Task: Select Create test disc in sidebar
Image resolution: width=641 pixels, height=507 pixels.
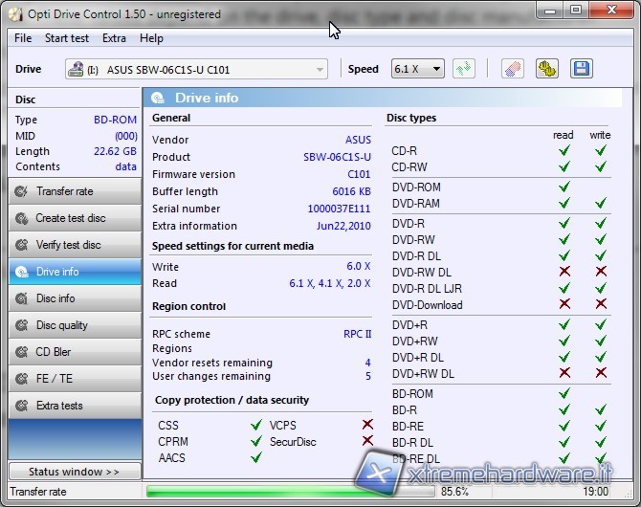Action: pos(74,218)
